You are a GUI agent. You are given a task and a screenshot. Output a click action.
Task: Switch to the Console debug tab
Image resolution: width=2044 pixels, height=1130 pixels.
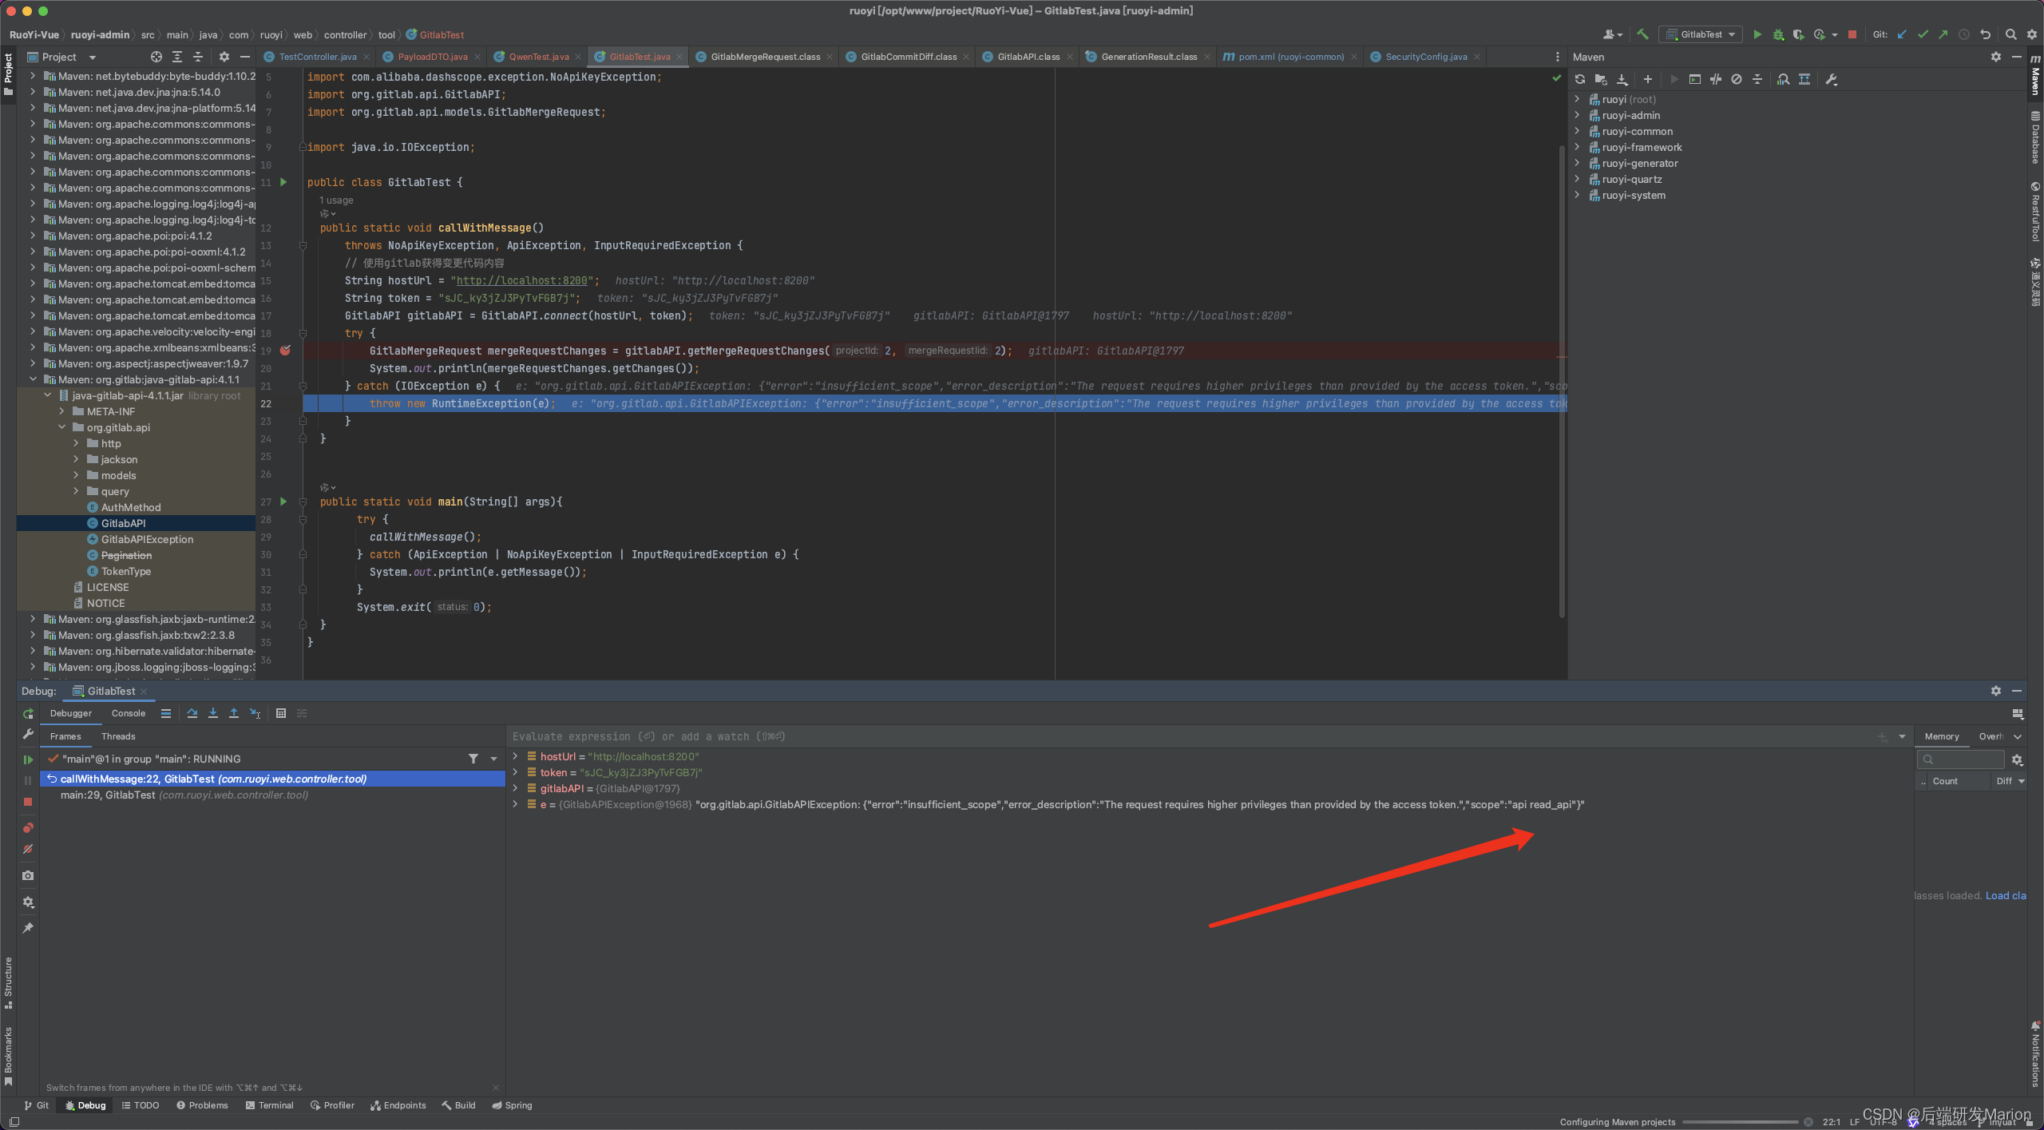click(129, 713)
